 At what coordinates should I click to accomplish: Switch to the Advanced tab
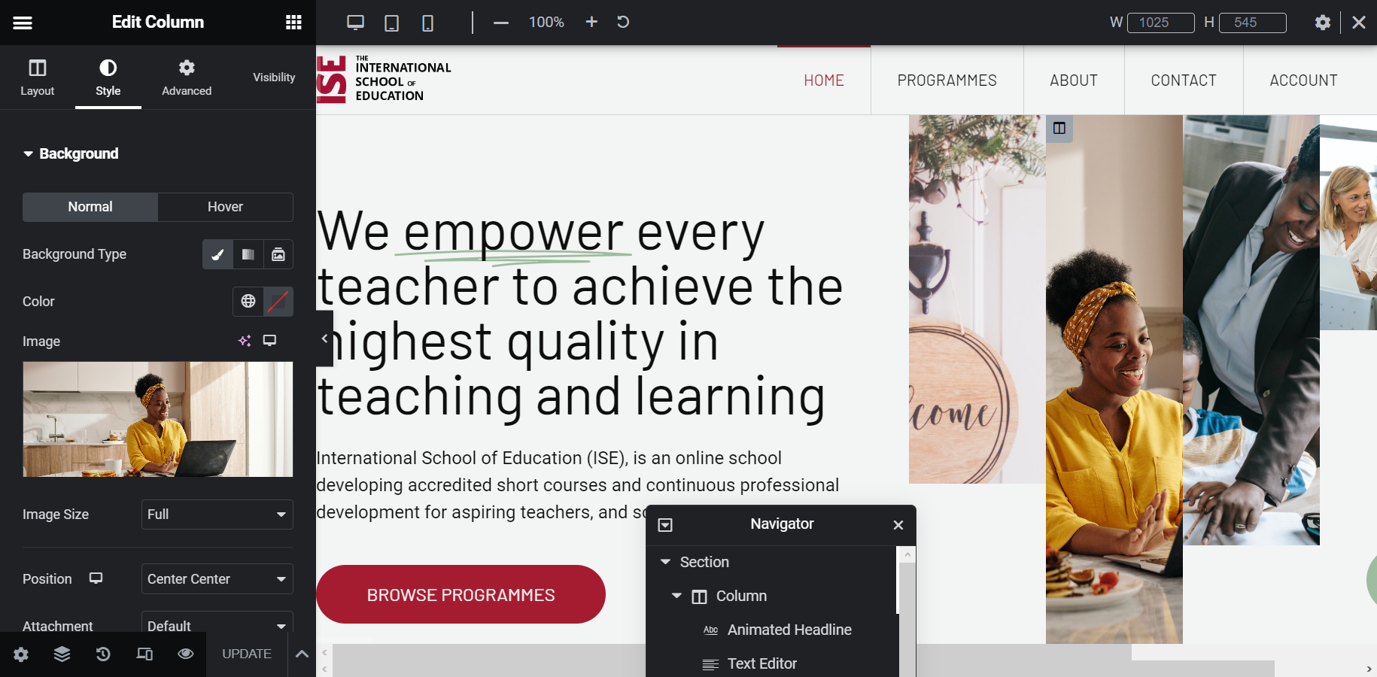187,78
